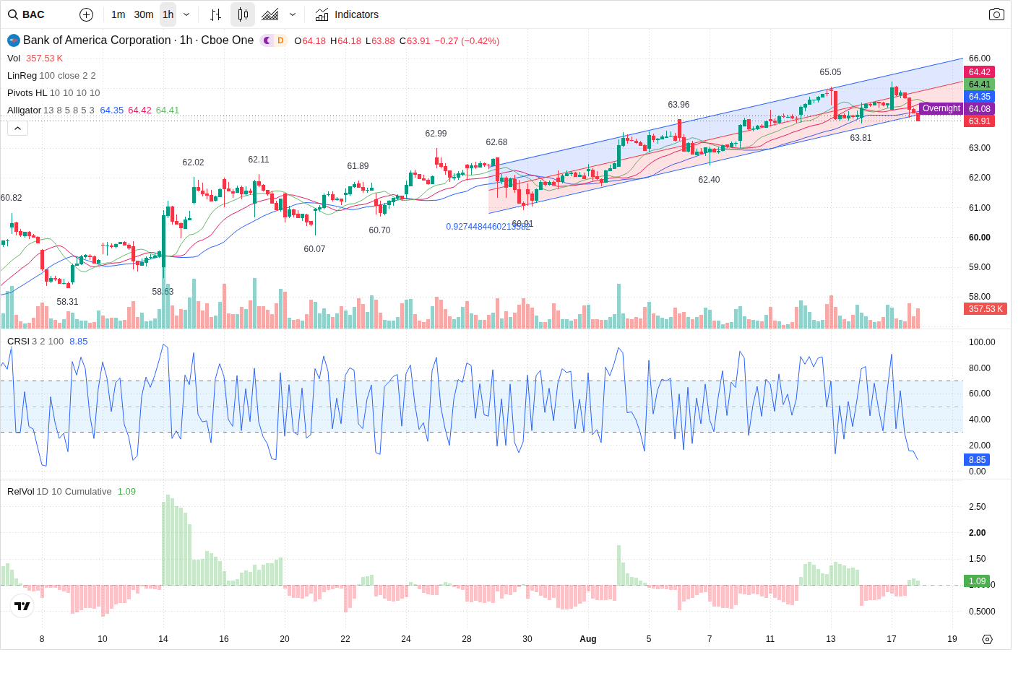Click the TradingView logo
Screen dimensions: 1026x686
coord(22,606)
